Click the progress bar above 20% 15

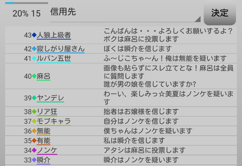click(x=26, y=3)
